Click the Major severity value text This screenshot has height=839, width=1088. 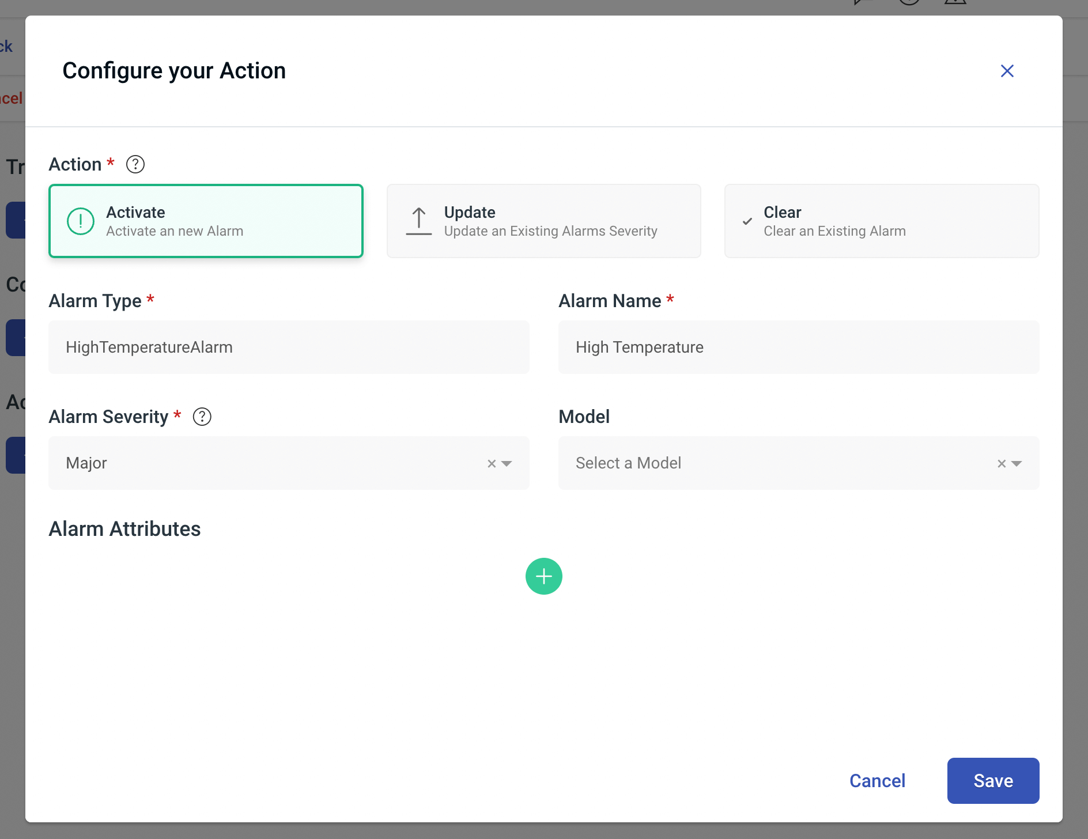86,463
